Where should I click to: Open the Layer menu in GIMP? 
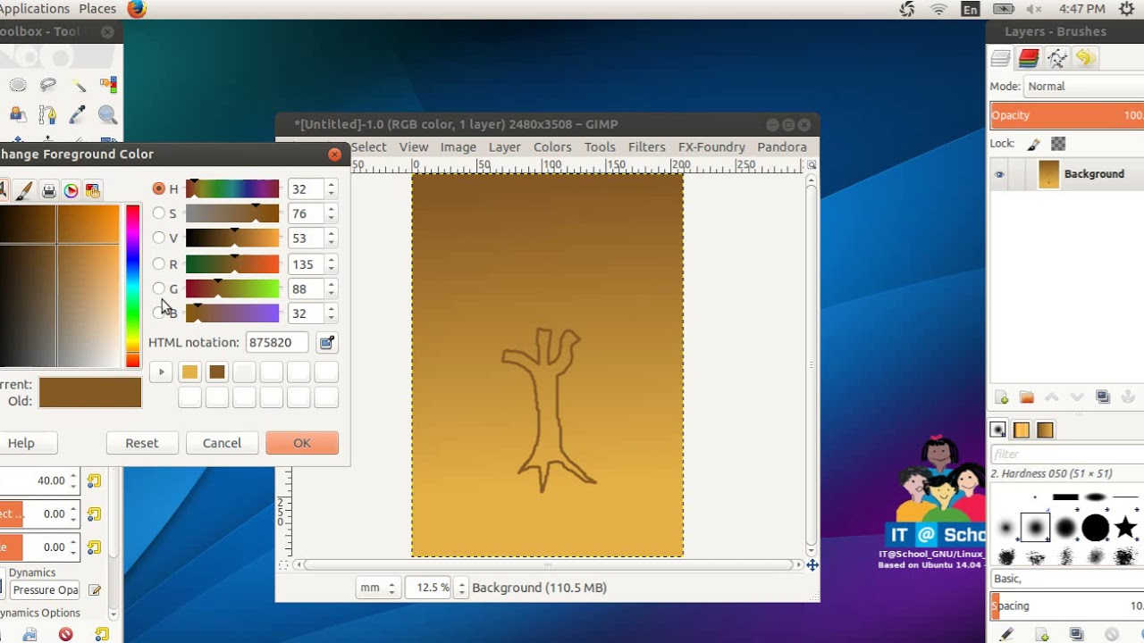click(x=504, y=146)
